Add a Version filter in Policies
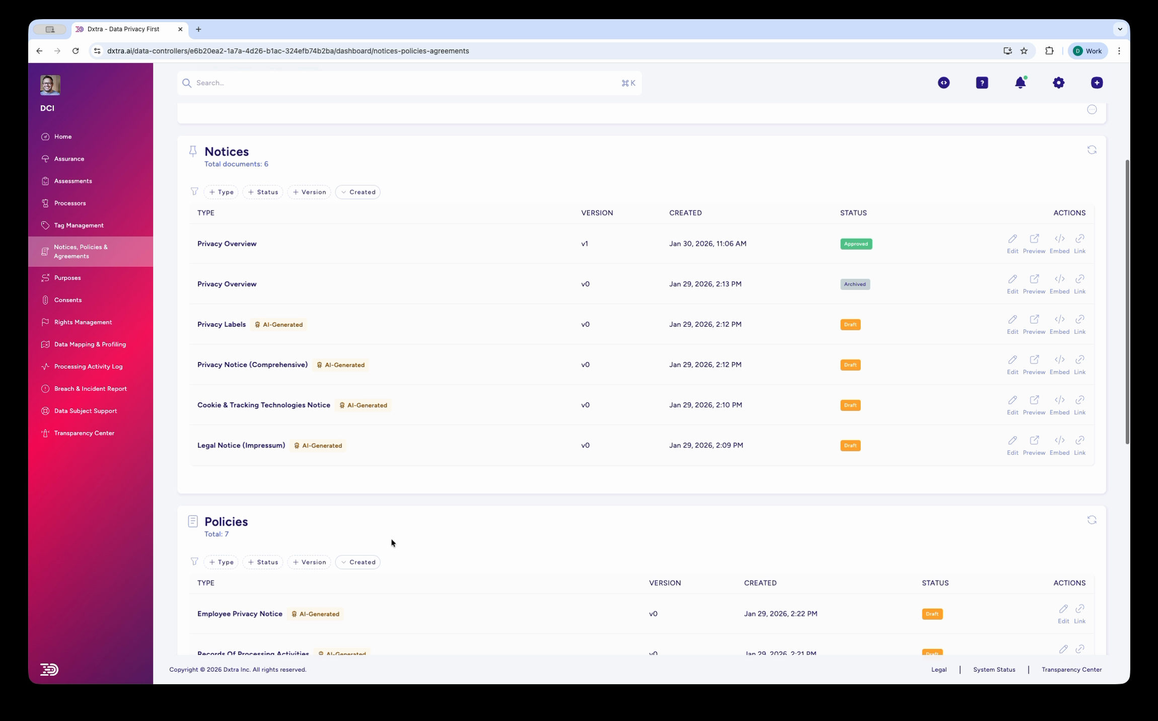Viewport: 1158px width, 721px height. tap(309, 562)
